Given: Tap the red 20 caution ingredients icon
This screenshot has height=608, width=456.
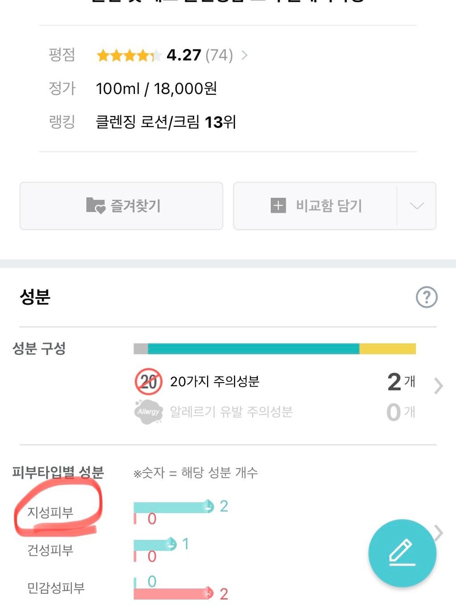Looking at the screenshot, I should click(x=148, y=382).
